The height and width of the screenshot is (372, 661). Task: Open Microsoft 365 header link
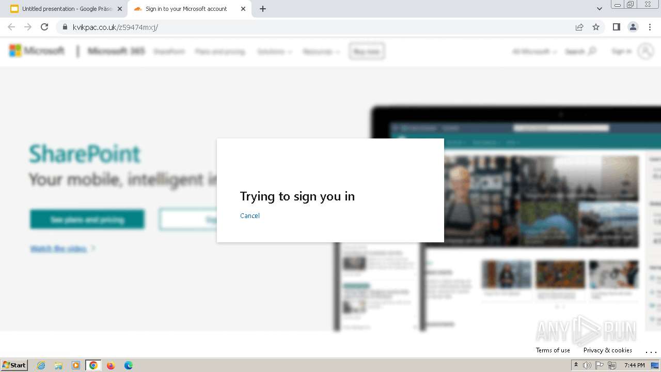point(116,51)
